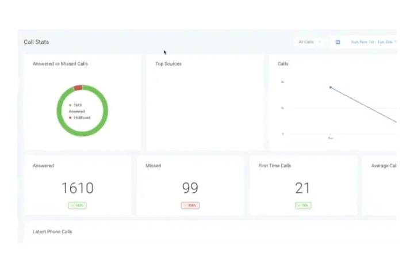This screenshot has height=255, width=414.
Task: Click the Nov data point on Calls chart
Action: (331, 87)
